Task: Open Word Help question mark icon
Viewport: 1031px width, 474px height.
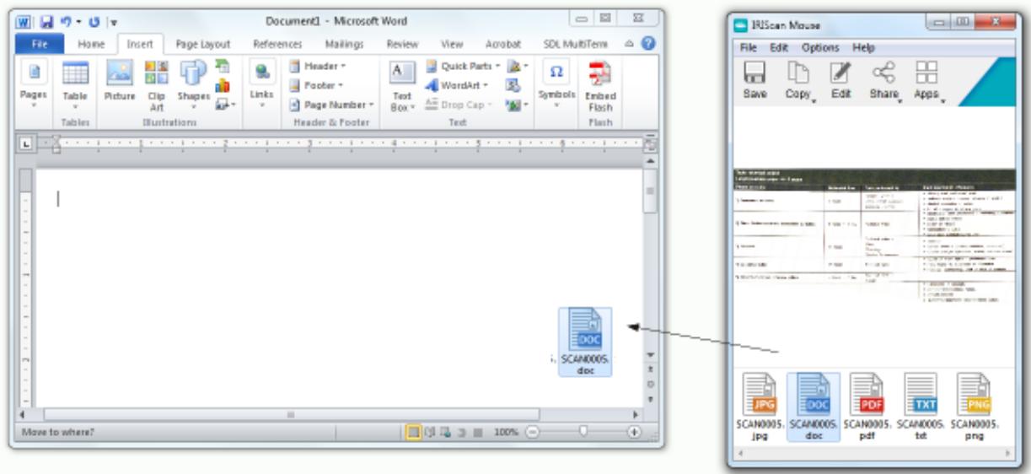Action: [x=648, y=43]
